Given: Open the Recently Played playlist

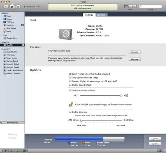Looking at the screenshot, I should 12,67.
